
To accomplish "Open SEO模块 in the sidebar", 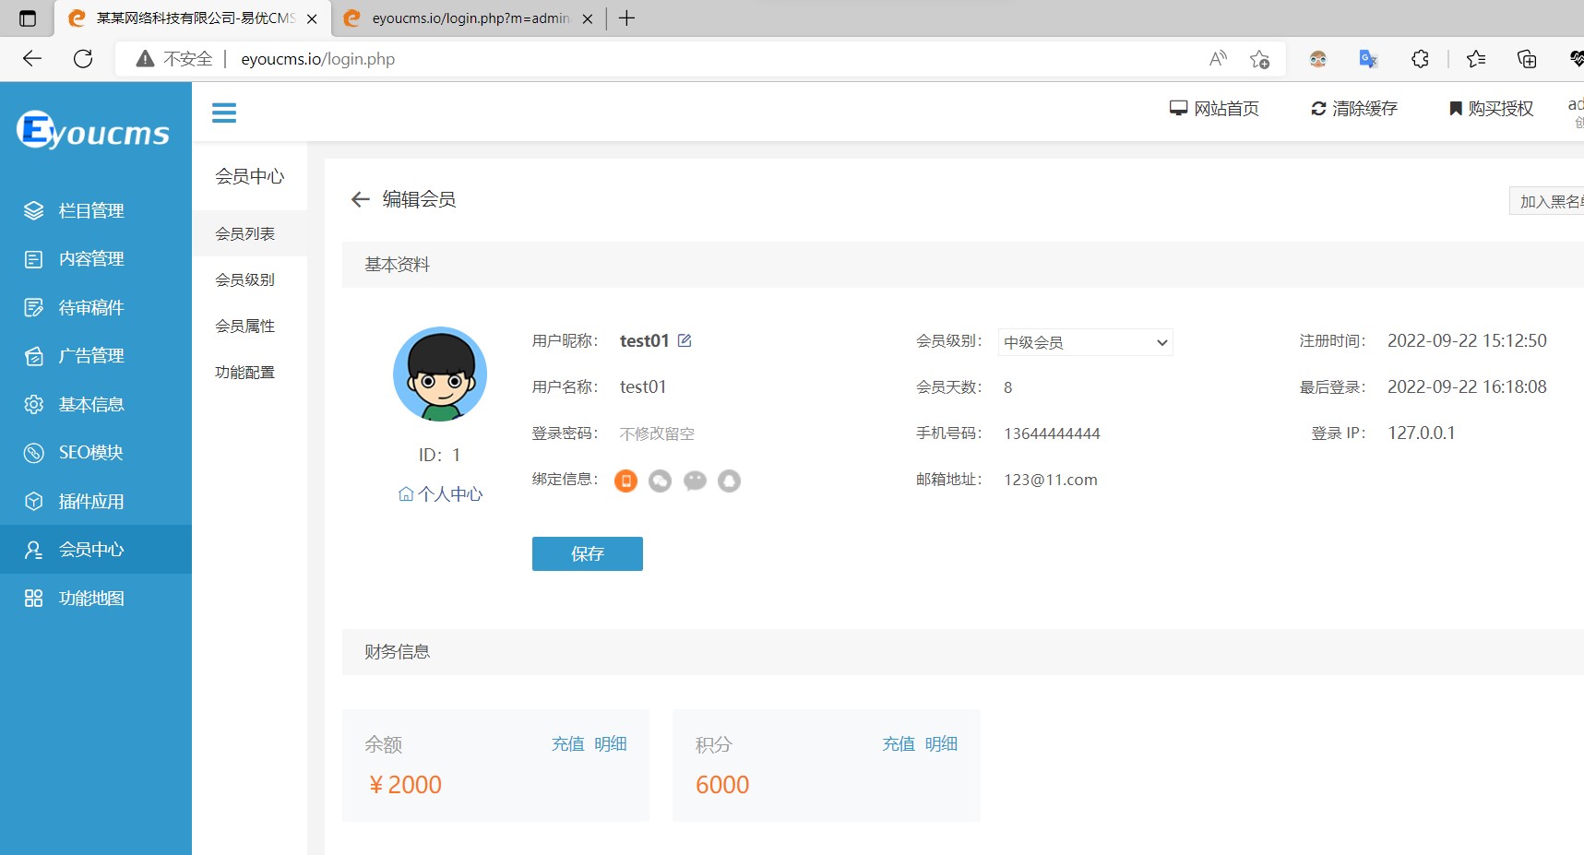I will [96, 453].
